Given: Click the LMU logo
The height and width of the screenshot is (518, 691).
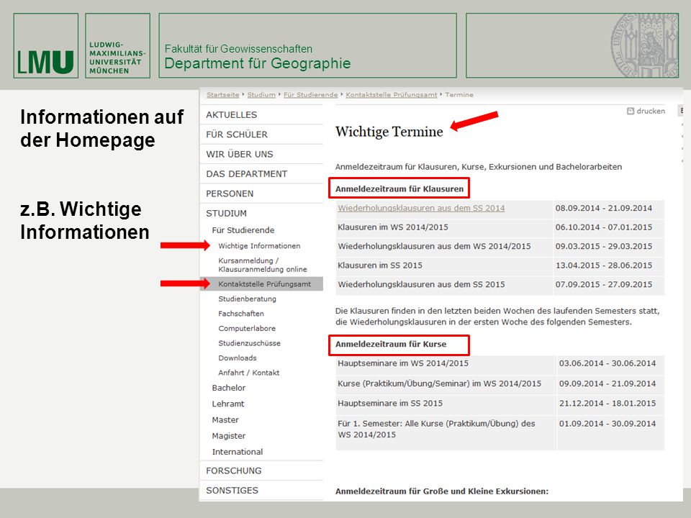Looking at the screenshot, I should (x=46, y=46).
